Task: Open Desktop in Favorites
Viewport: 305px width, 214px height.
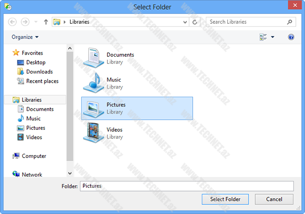Action: (x=36, y=62)
